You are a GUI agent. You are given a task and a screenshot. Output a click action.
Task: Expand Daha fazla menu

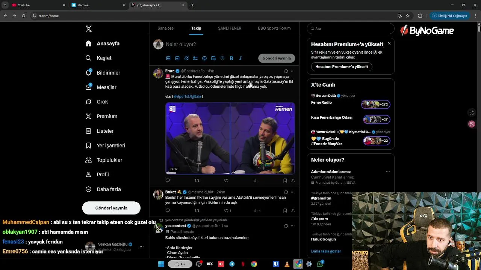[x=103, y=189]
